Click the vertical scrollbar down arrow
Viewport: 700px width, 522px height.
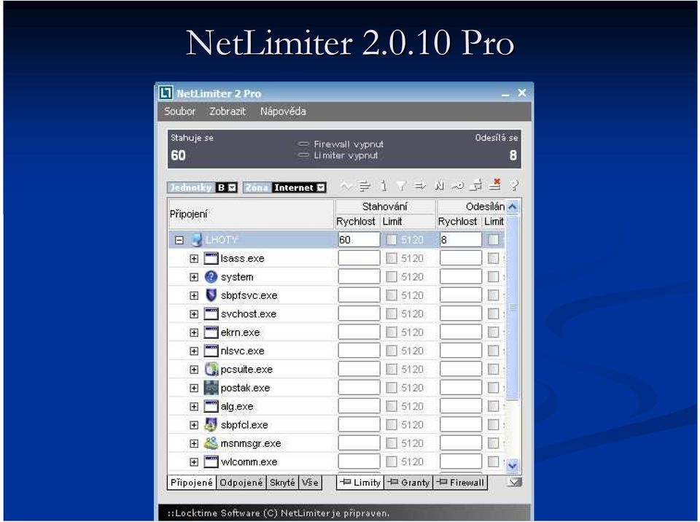[513, 466]
